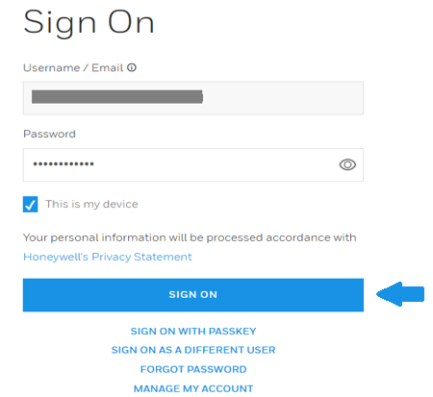Click the gray redacted username bar
Image resolution: width=433 pixels, height=397 pixels.
117,97
